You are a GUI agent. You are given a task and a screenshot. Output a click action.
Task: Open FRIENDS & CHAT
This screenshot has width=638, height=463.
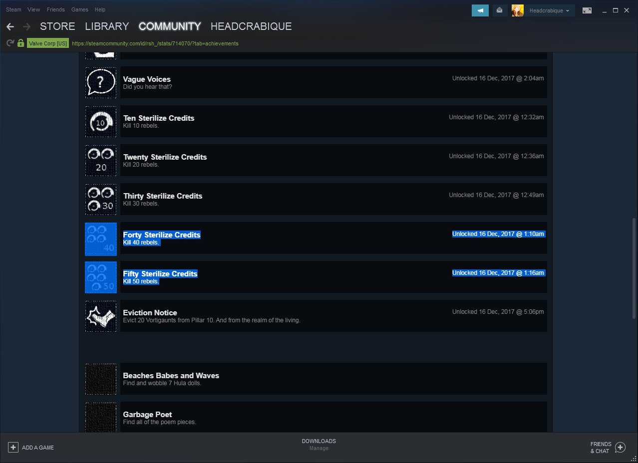pyautogui.click(x=608, y=447)
